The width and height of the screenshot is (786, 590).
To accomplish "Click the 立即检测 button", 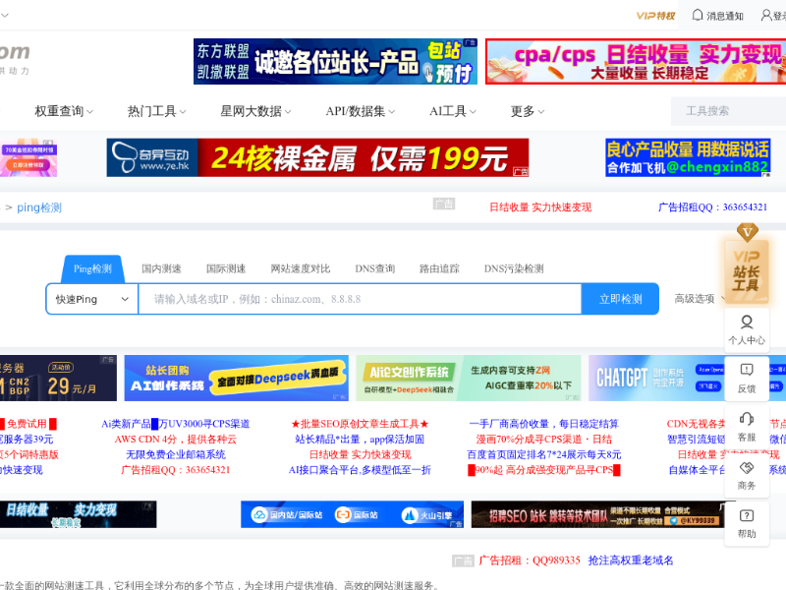I will 620,299.
